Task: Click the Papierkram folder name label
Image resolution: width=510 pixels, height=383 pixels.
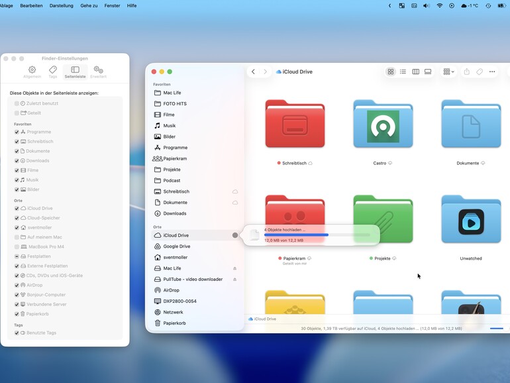Action: pos(294,258)
